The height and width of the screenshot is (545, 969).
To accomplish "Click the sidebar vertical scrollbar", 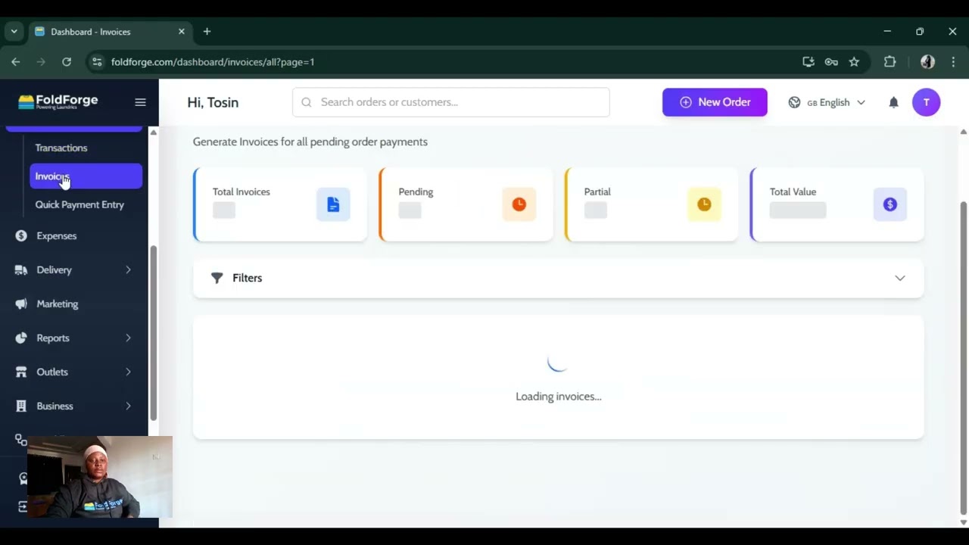I will pyautogui.click(x=153, y=333).
